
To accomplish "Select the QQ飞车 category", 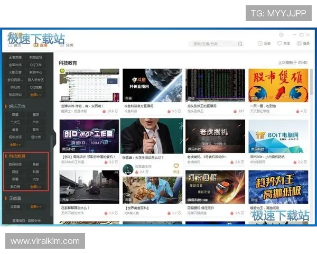I will tap(36, 65).
